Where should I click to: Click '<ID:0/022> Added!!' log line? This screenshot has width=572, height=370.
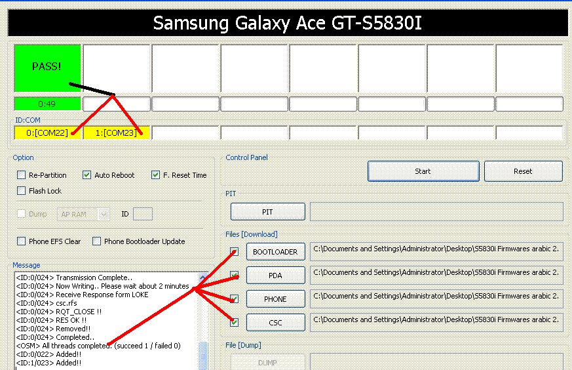pos(49,354)
